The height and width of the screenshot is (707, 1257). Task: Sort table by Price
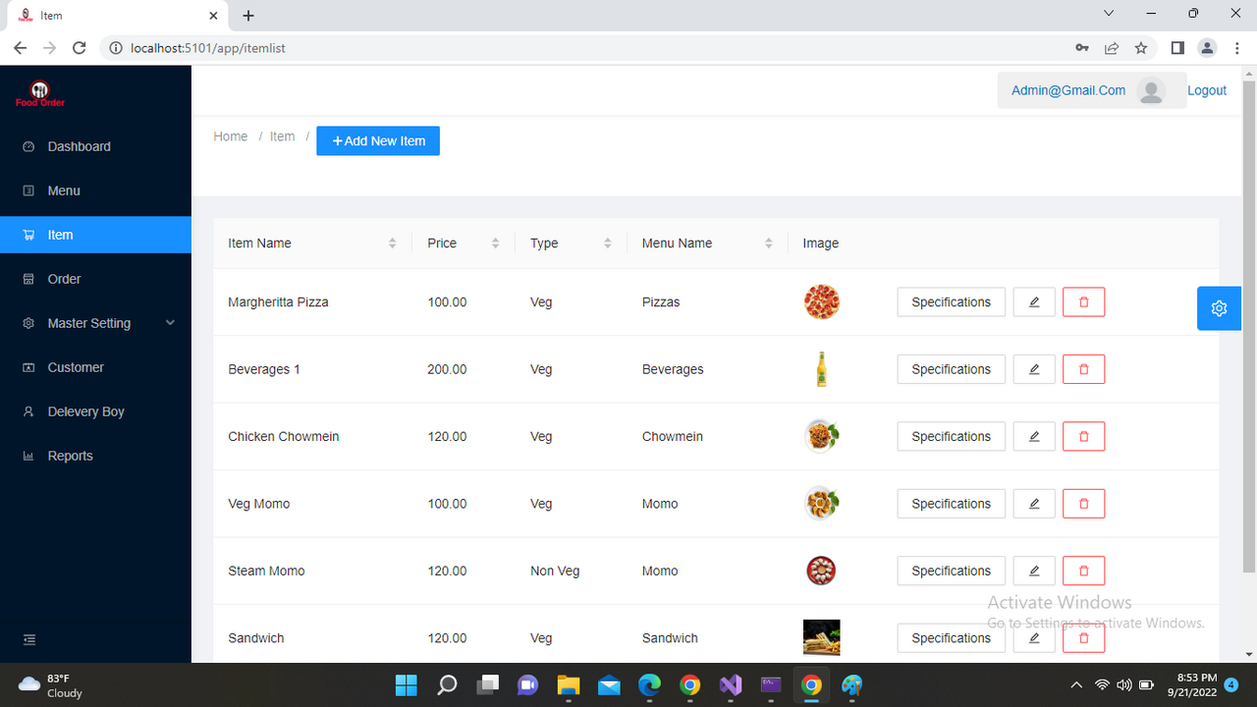(495, 244)
